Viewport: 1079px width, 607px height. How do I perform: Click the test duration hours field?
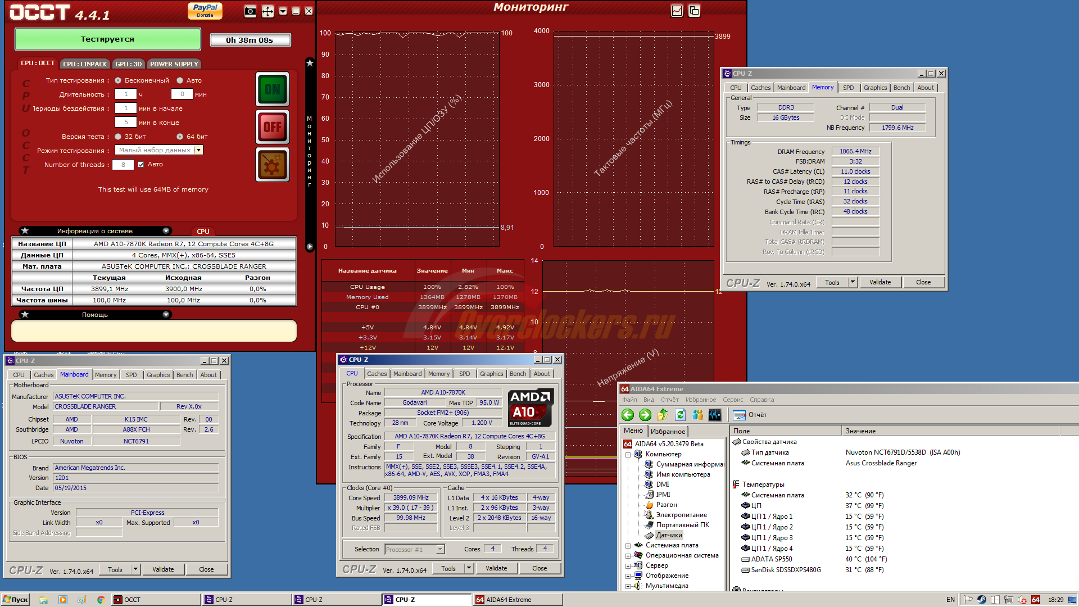click(126, 94)
